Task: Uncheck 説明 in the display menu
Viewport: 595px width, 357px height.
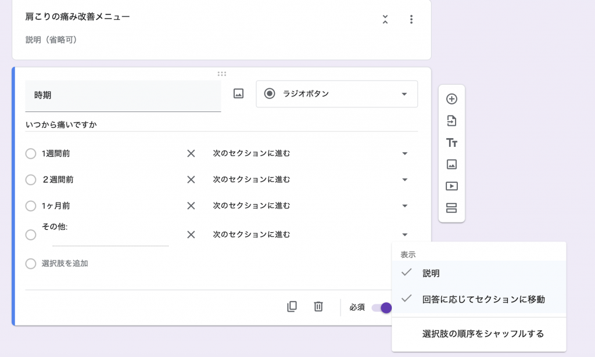Action: tap(431, 273)
